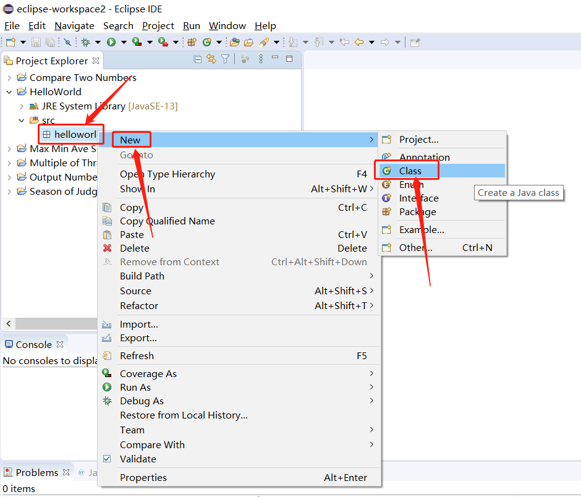Open the Navigate menu in menu bar
The width and height of the screenshot is (581, 497).
pyautogui.click(x=74, y=26)
